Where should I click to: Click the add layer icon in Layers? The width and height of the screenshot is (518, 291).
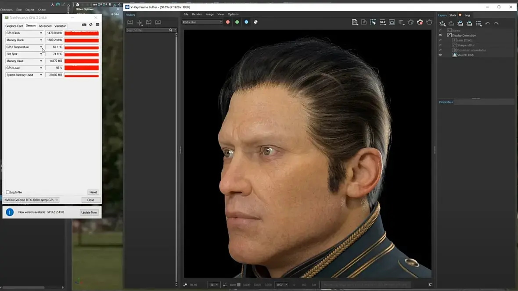pos(442,24)
